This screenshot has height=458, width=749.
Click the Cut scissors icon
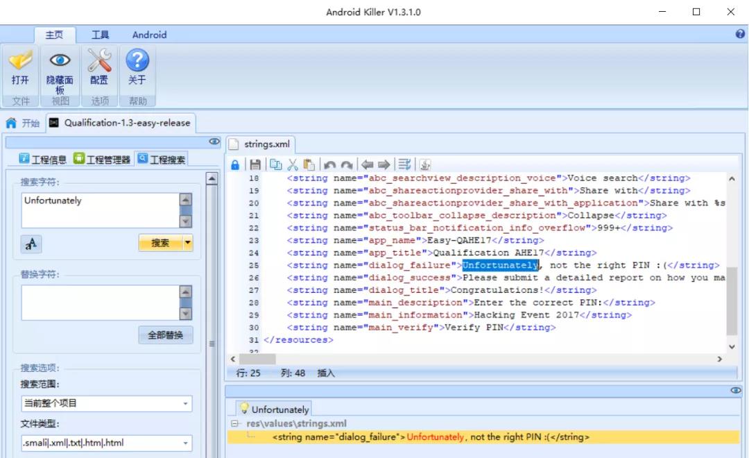293,165
